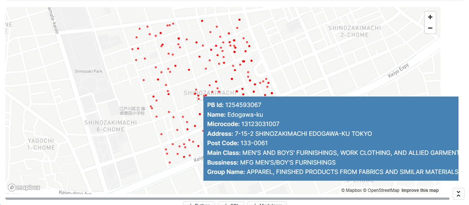Open the Mapbox logo link
The image size is (469, 205).
pyautogui.click(x=24, y=187)
